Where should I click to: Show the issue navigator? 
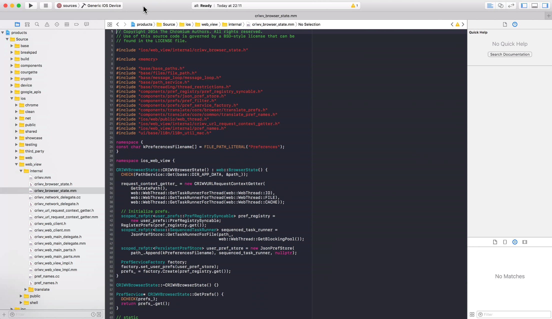(x=47, y=24)
